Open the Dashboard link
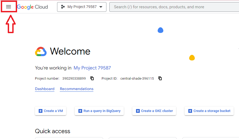The image size is (239, 139). point(45,89)
